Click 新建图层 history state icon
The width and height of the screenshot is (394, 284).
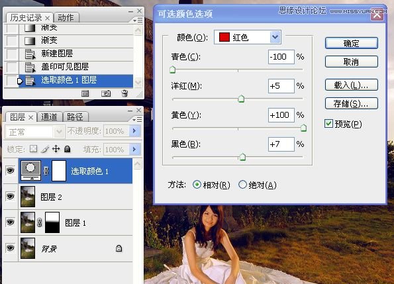click(30, 54)
